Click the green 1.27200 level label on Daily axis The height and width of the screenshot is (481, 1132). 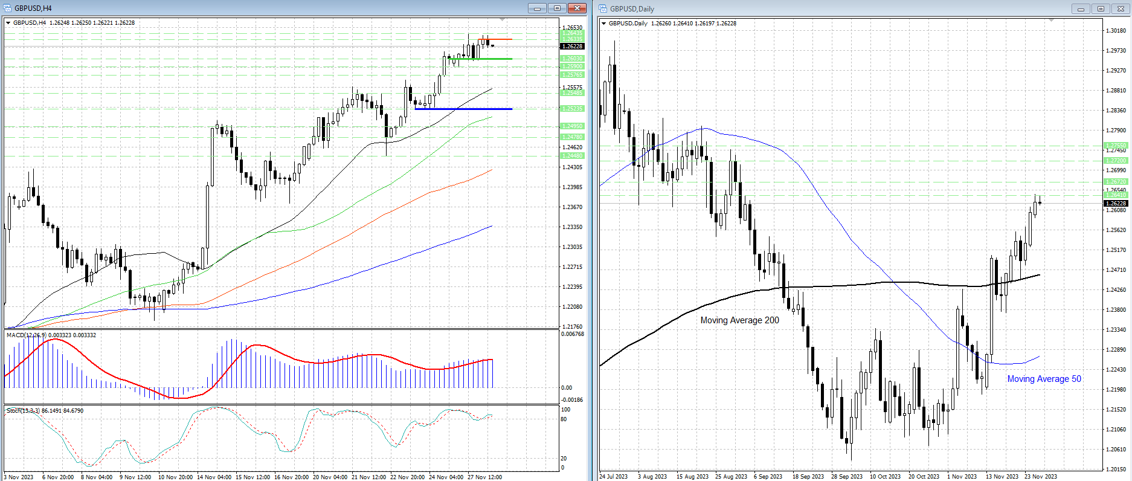1116,161
